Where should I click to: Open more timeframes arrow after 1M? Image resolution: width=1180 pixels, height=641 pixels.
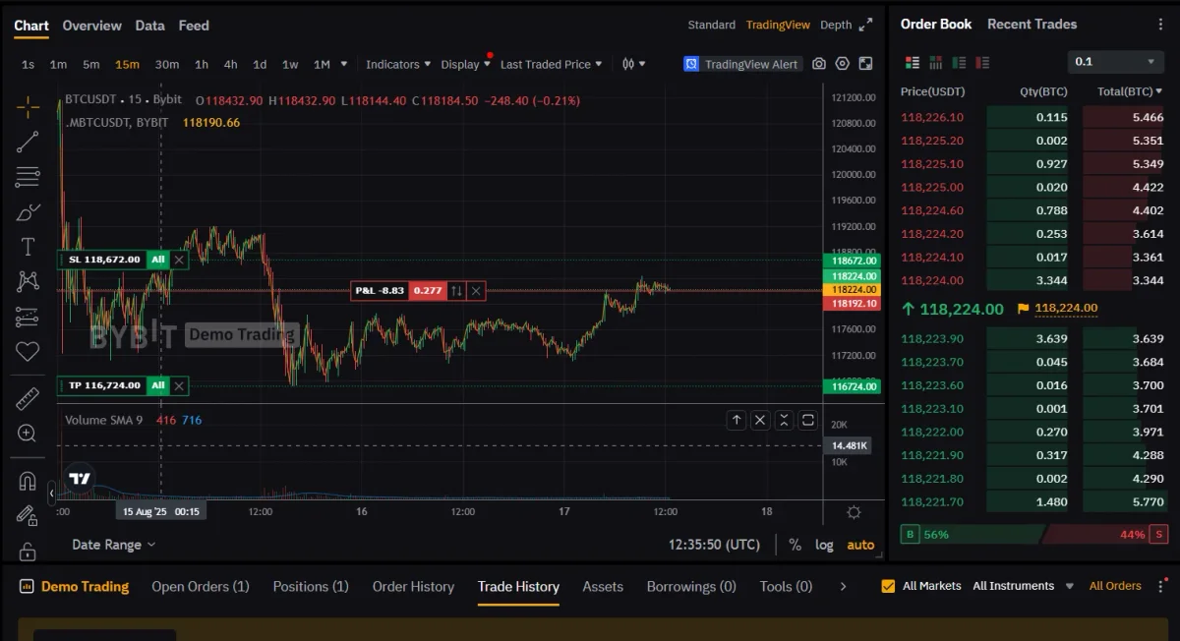click(x=344, y=64)
